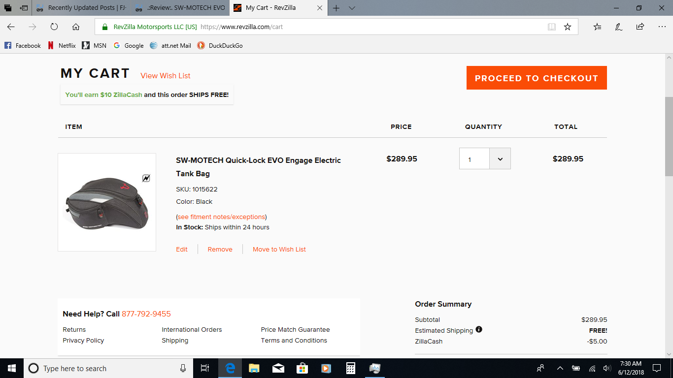Move tank bag to Wish List
This screenshot has height=378, width=673.
tap(279, 249)
